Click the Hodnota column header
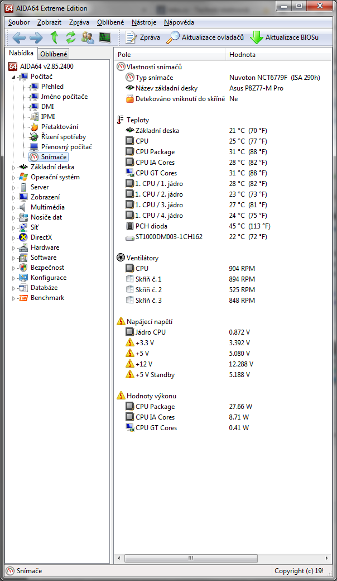Viewport: 337px width, 581px height. click(x=278, y=55)
